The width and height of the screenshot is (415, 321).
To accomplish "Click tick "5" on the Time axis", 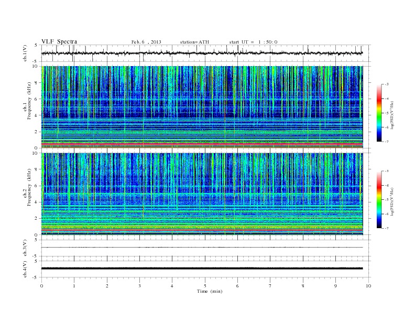I will point(205,286).
